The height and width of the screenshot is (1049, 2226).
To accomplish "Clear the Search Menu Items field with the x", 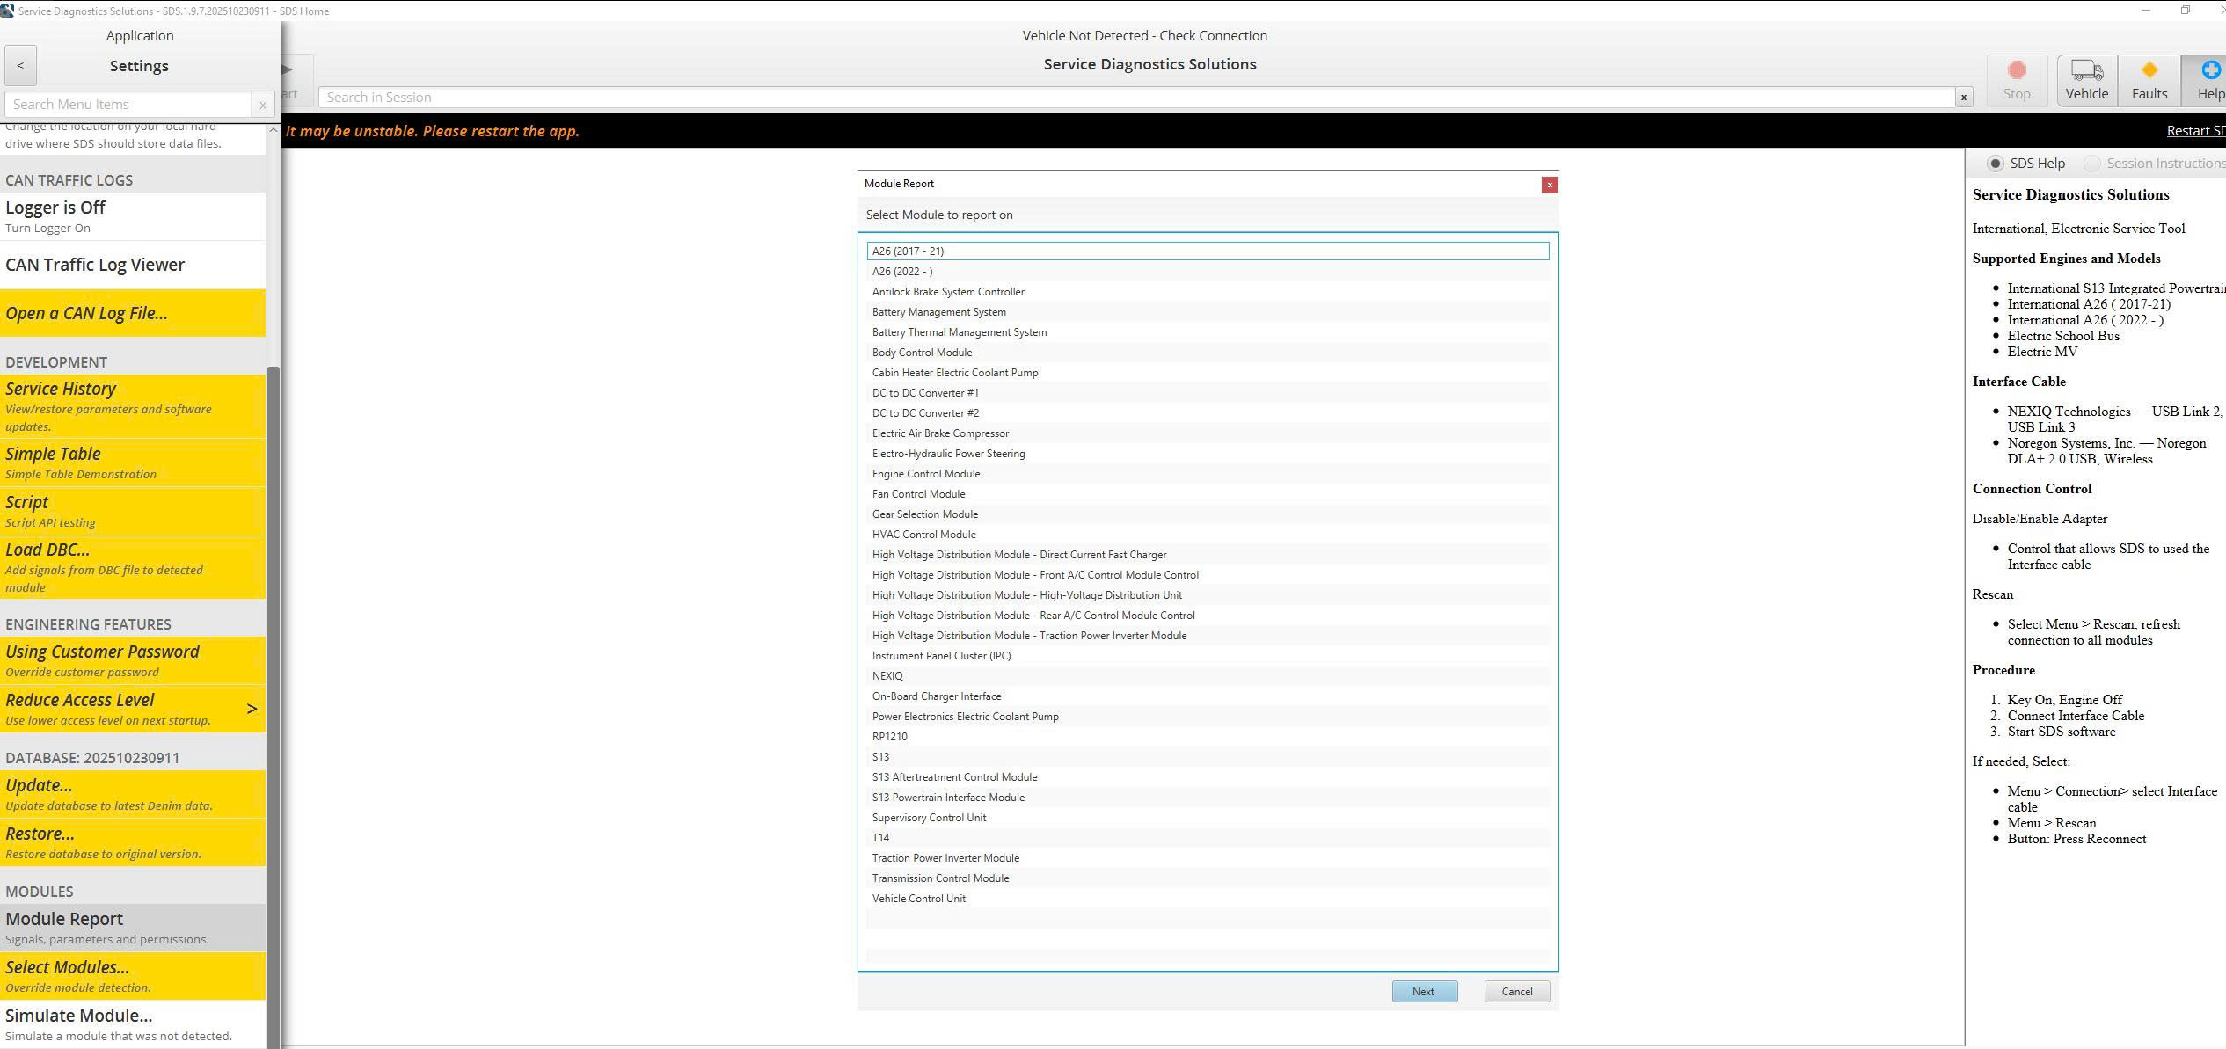I will coord(262,104).
